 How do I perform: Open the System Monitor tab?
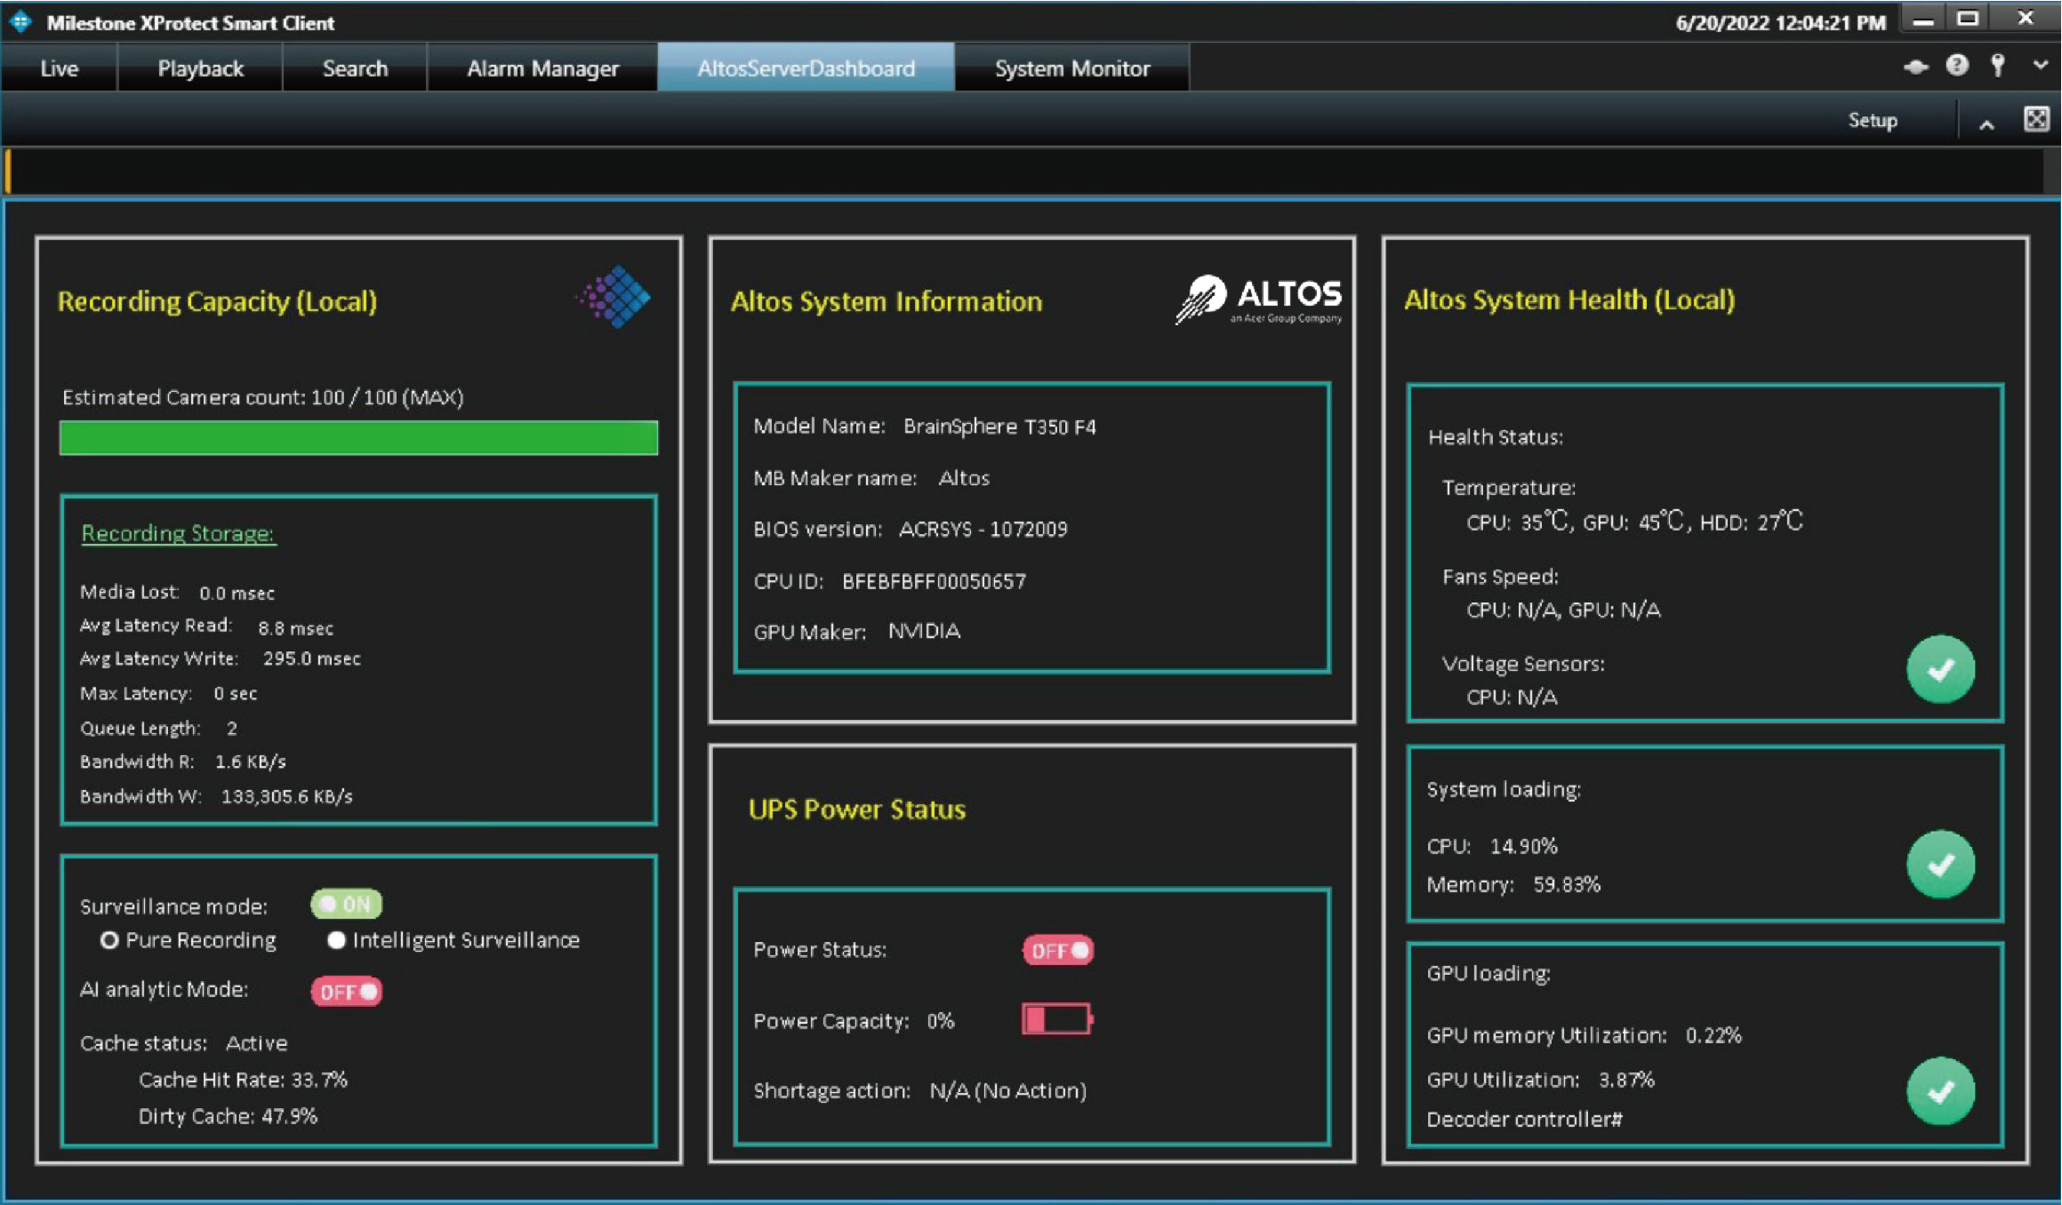point(1071,68)
